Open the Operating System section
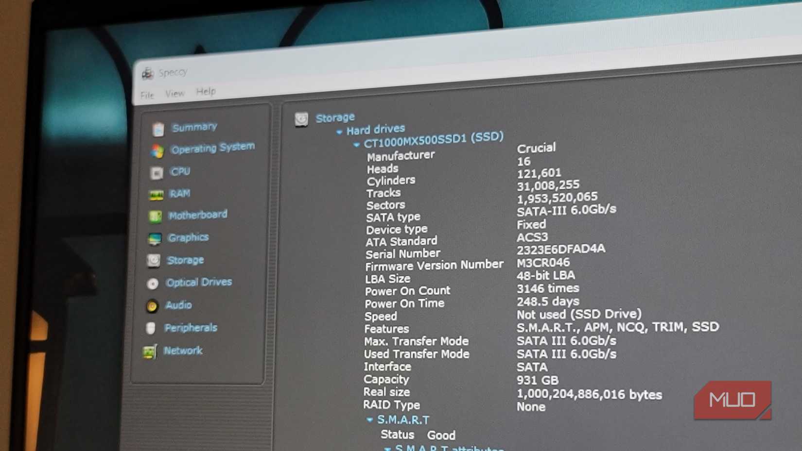Screen dimensions: 802x451 click(212, 147)
